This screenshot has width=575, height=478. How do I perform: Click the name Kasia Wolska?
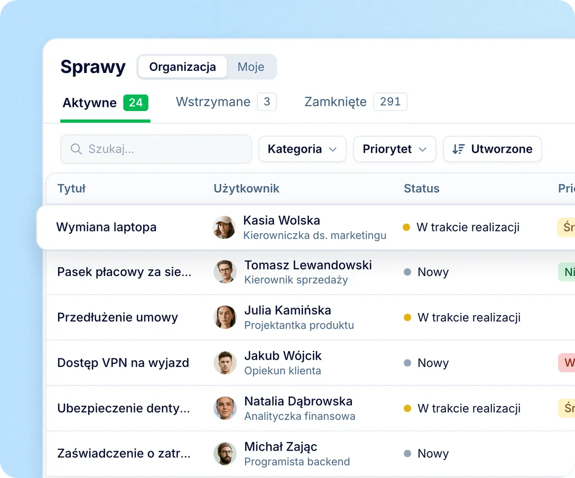[282, 220]
